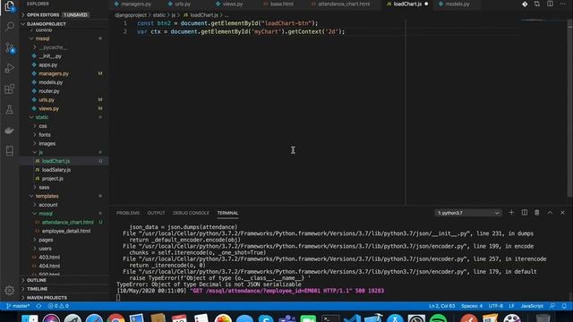Open the Explorer view in activity bar
Image resolution: width=573 pixels, height=322 pixels.
[10, 6]
